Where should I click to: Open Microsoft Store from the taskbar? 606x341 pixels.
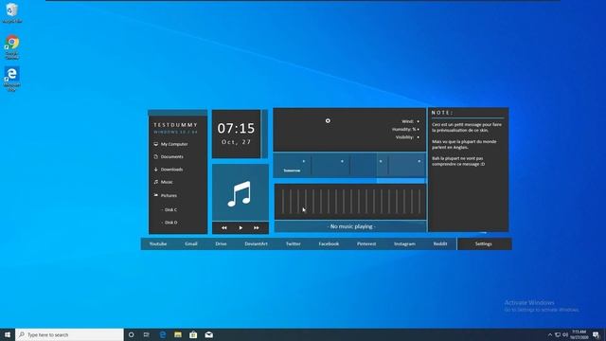click(x=193, y=334)
